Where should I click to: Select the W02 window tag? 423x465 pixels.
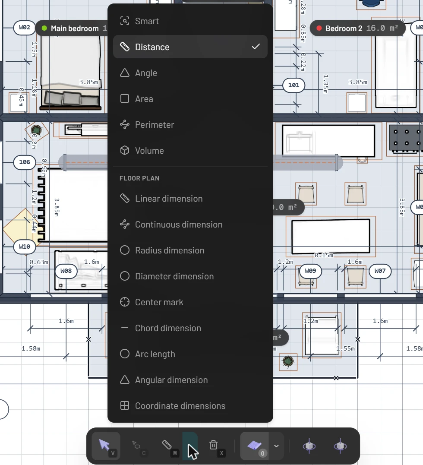[x=24, y=28]
